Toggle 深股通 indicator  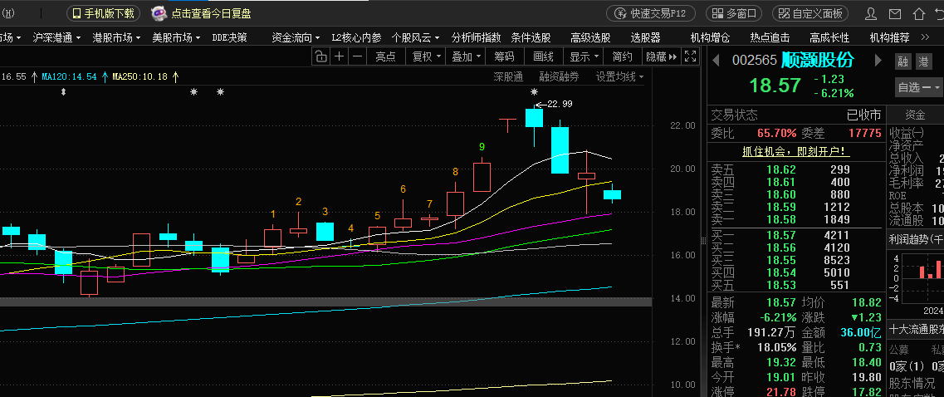(x=508, y=76)
